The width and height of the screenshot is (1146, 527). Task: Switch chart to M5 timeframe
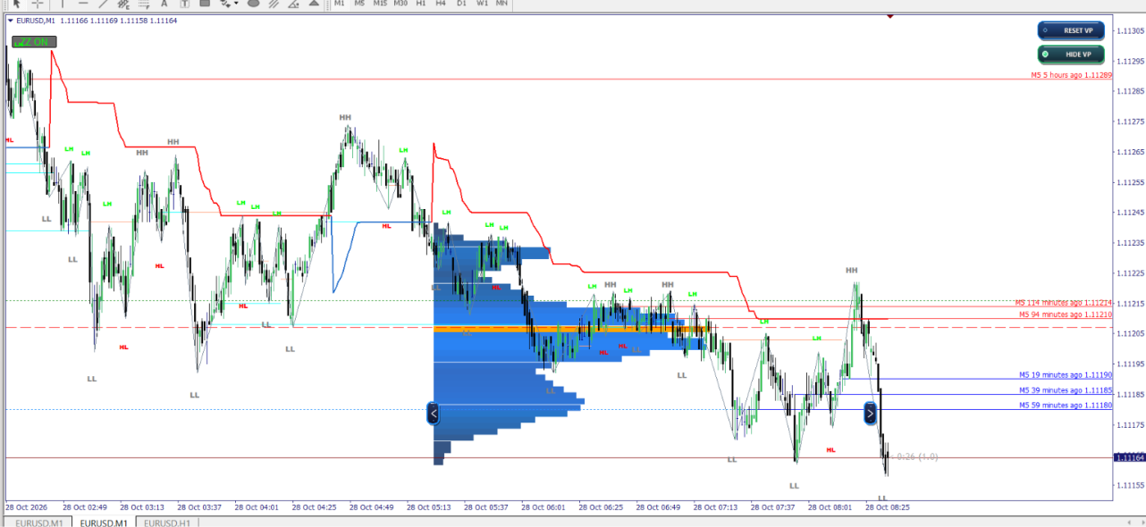[359, 4]
